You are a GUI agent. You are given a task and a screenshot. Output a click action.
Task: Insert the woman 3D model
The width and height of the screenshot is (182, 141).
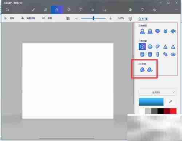150,31
